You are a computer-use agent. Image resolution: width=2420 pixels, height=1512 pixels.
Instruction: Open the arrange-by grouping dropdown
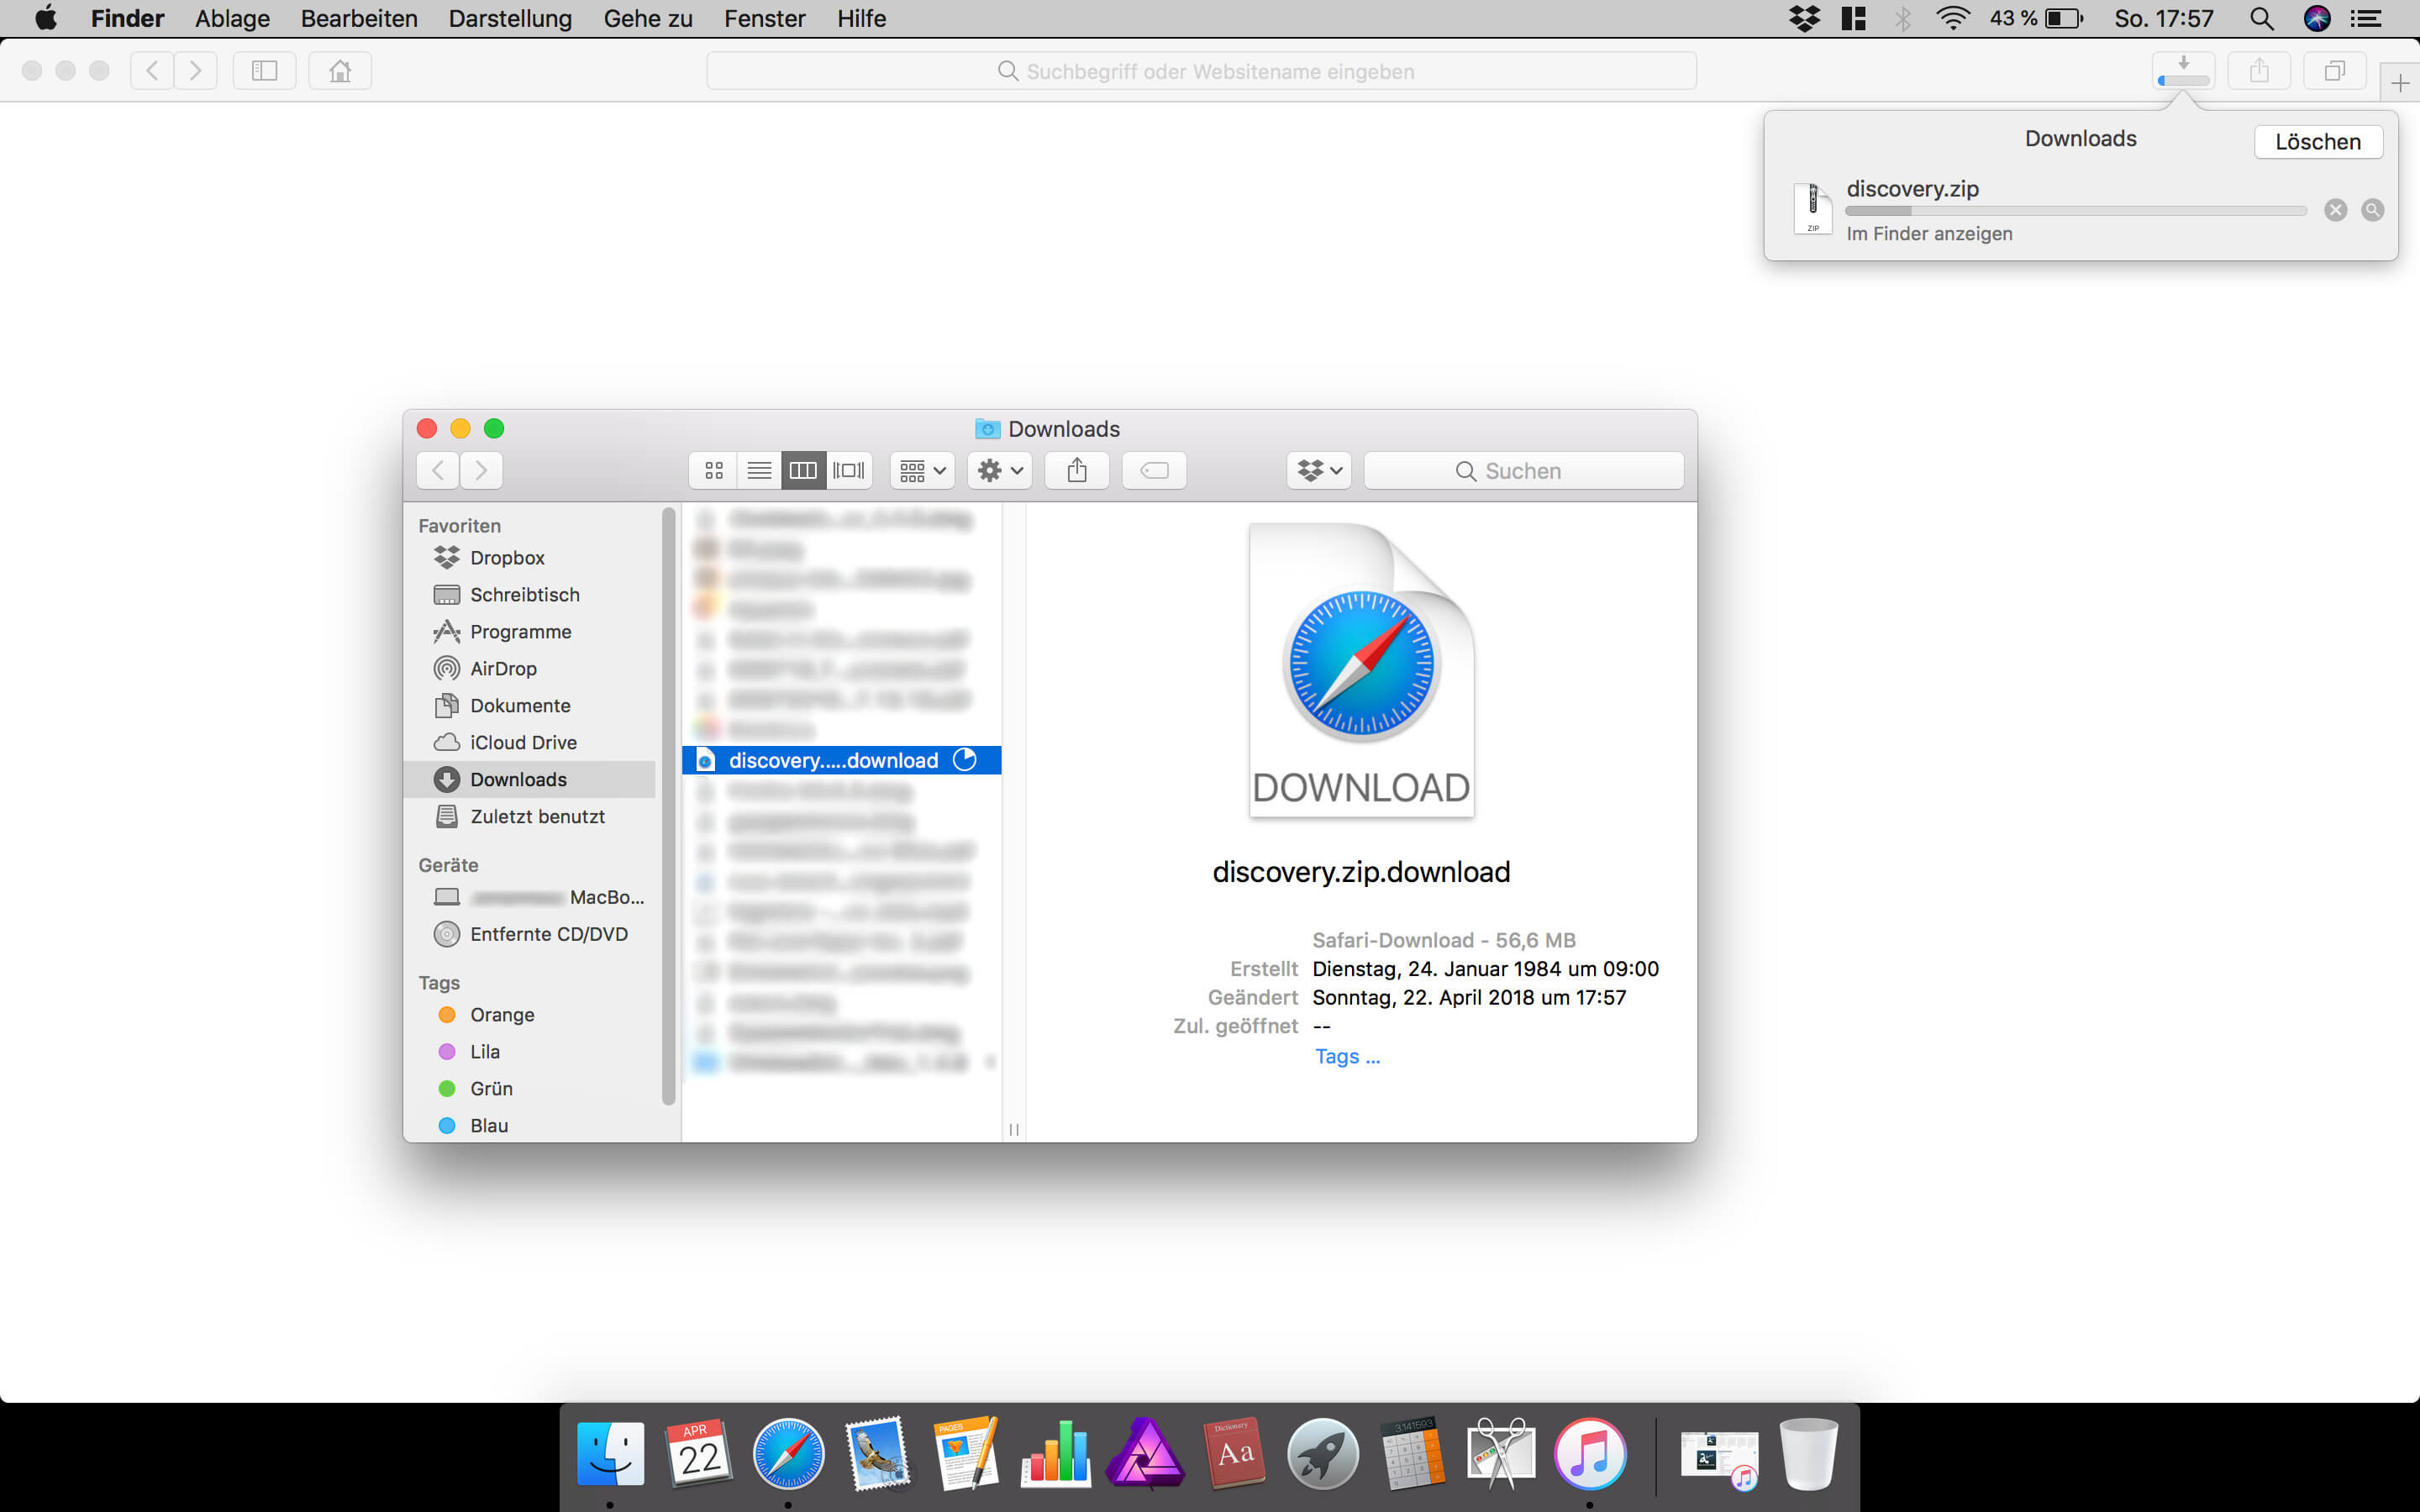tap(922, 470)
